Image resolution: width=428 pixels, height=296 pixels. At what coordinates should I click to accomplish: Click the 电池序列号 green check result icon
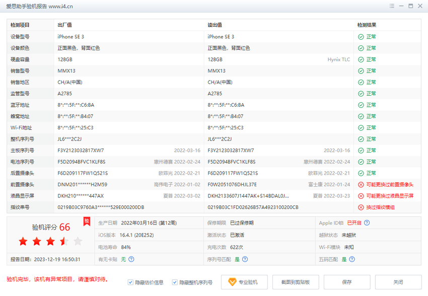[361, 162]
